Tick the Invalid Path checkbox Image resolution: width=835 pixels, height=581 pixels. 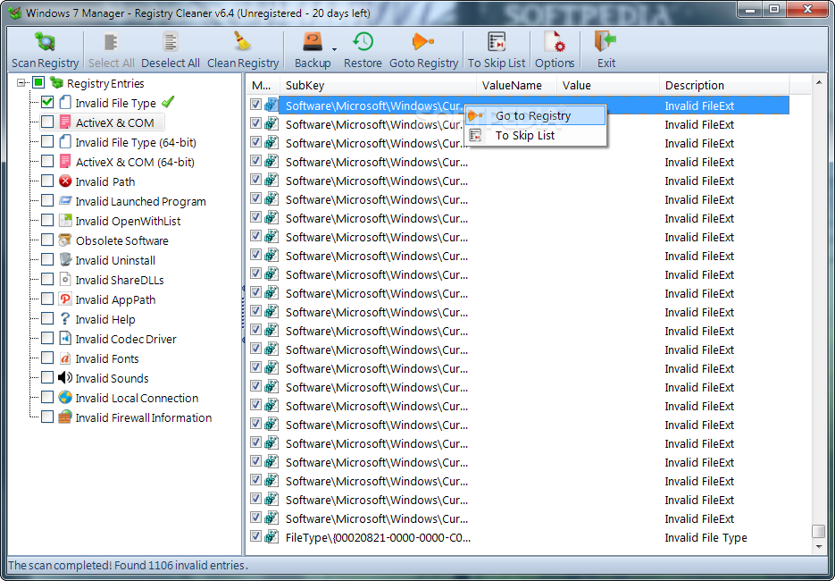(47, 181)
